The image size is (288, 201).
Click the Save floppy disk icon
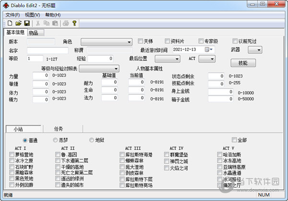(x=27, y=23)
